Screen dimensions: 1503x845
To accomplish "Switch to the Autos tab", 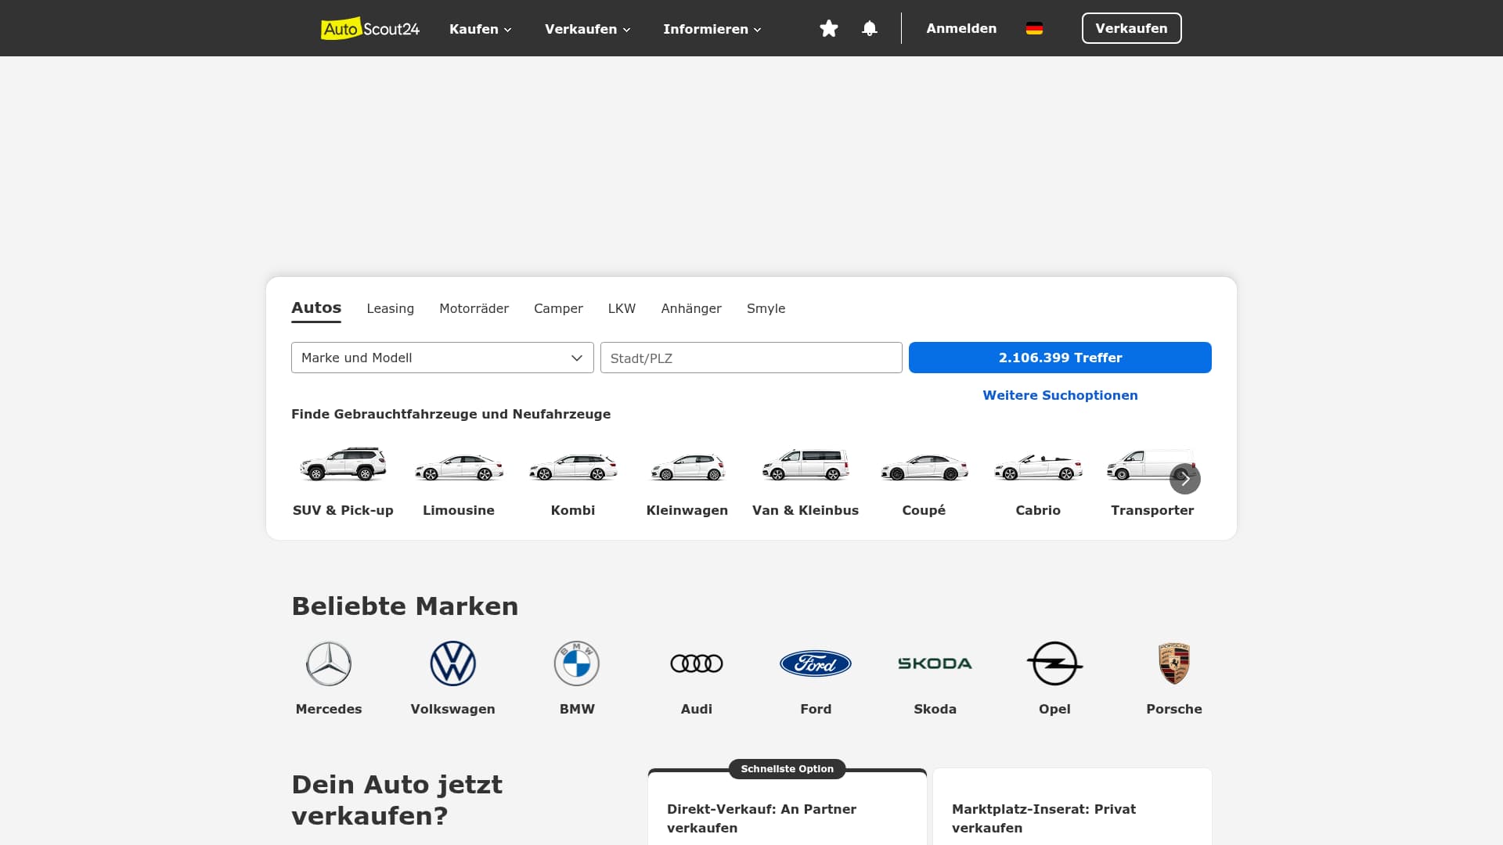I will pyautogui.click(x=316, y=307).
